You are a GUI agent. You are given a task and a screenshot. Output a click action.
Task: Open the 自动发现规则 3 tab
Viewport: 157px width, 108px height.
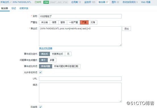click(x=130, y=2)
